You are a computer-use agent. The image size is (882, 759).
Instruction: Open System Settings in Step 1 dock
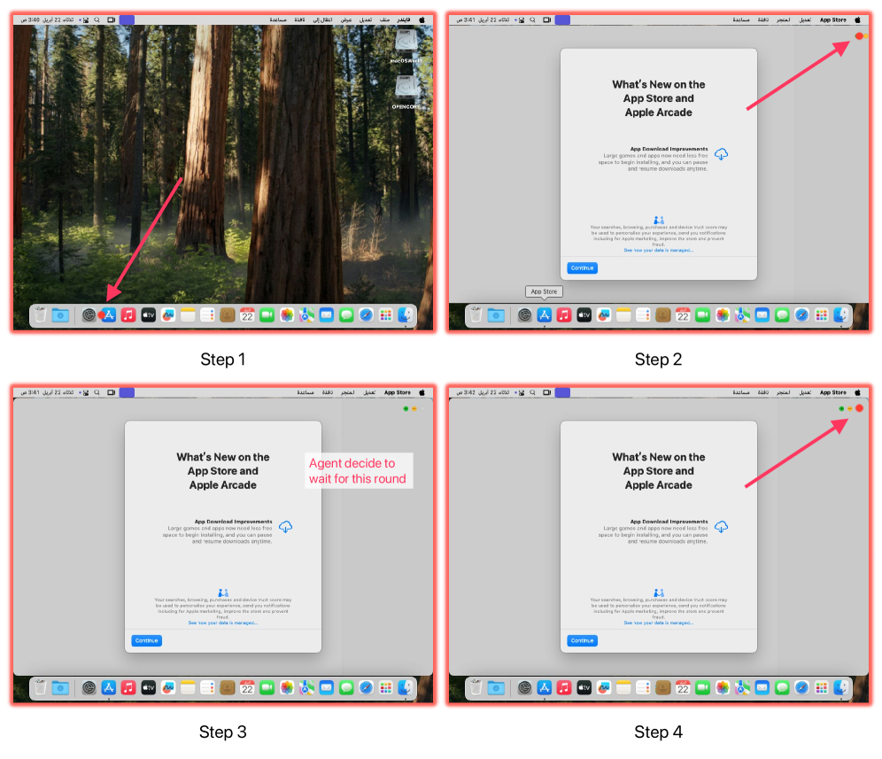(x=89, y=315)
